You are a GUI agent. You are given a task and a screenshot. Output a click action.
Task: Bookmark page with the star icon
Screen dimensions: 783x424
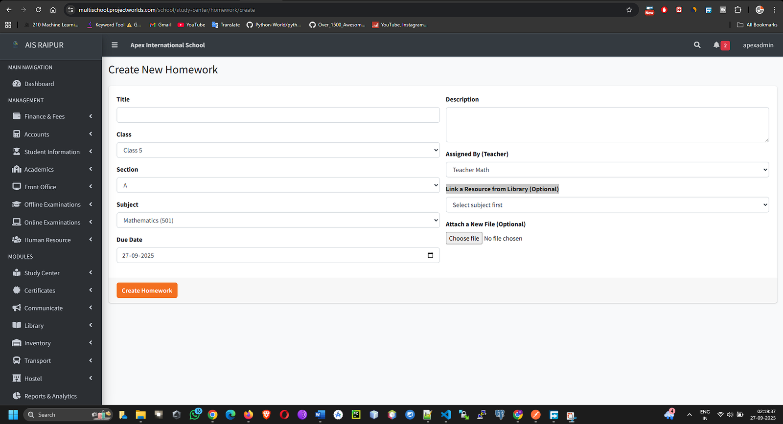click(x=629, y=10)
